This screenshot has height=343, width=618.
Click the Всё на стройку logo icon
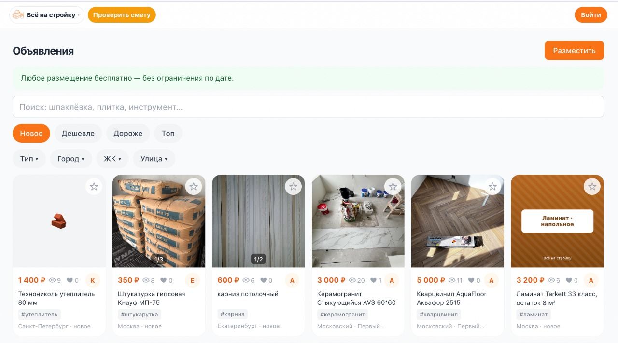[18, 15]
